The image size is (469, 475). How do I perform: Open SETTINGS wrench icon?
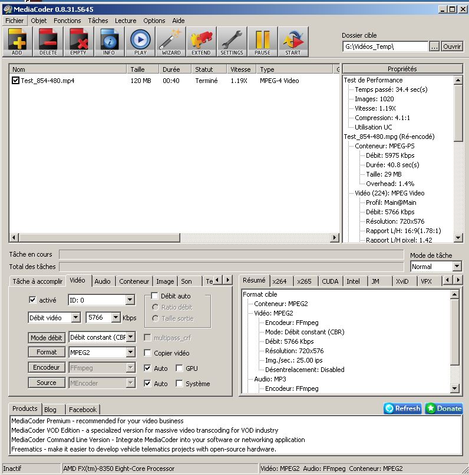(232, 42)
